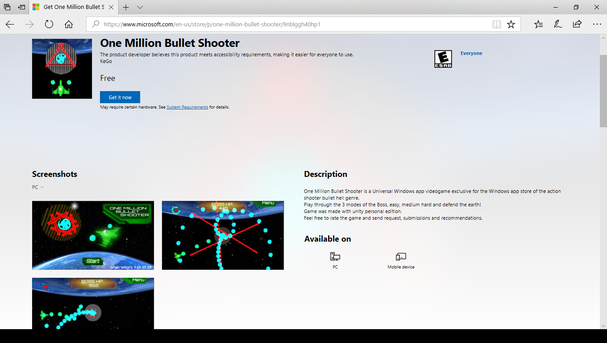Add this page to favorites star
607x343 pixels.
pyautogui.click(x=511, y=25)
